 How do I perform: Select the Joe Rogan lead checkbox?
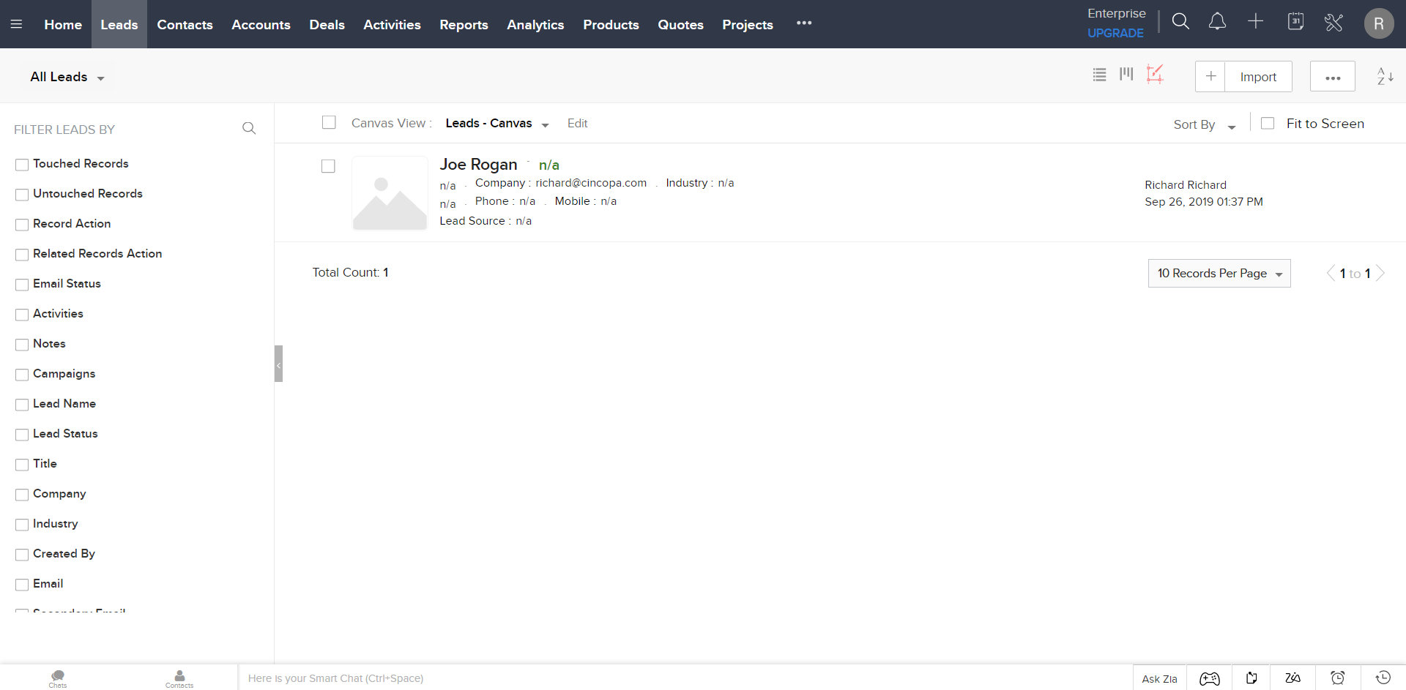pyautogui.click(x=328, y=167)
